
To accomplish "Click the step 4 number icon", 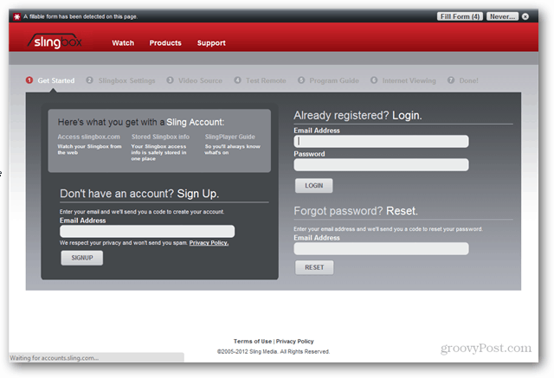I will click(x=237, y=80).
